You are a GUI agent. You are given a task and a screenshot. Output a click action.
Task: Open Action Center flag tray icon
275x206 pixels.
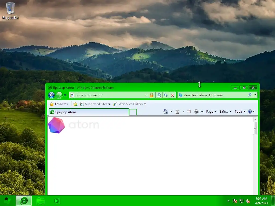coord(235,201)
